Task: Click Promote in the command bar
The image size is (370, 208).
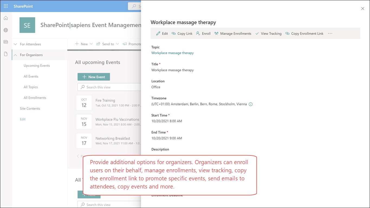Action: pos(132,44)
